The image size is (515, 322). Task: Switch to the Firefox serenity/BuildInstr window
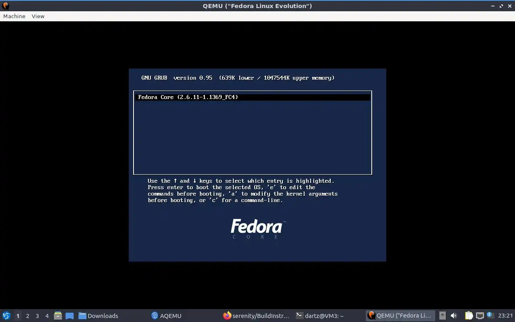[256, 316]
